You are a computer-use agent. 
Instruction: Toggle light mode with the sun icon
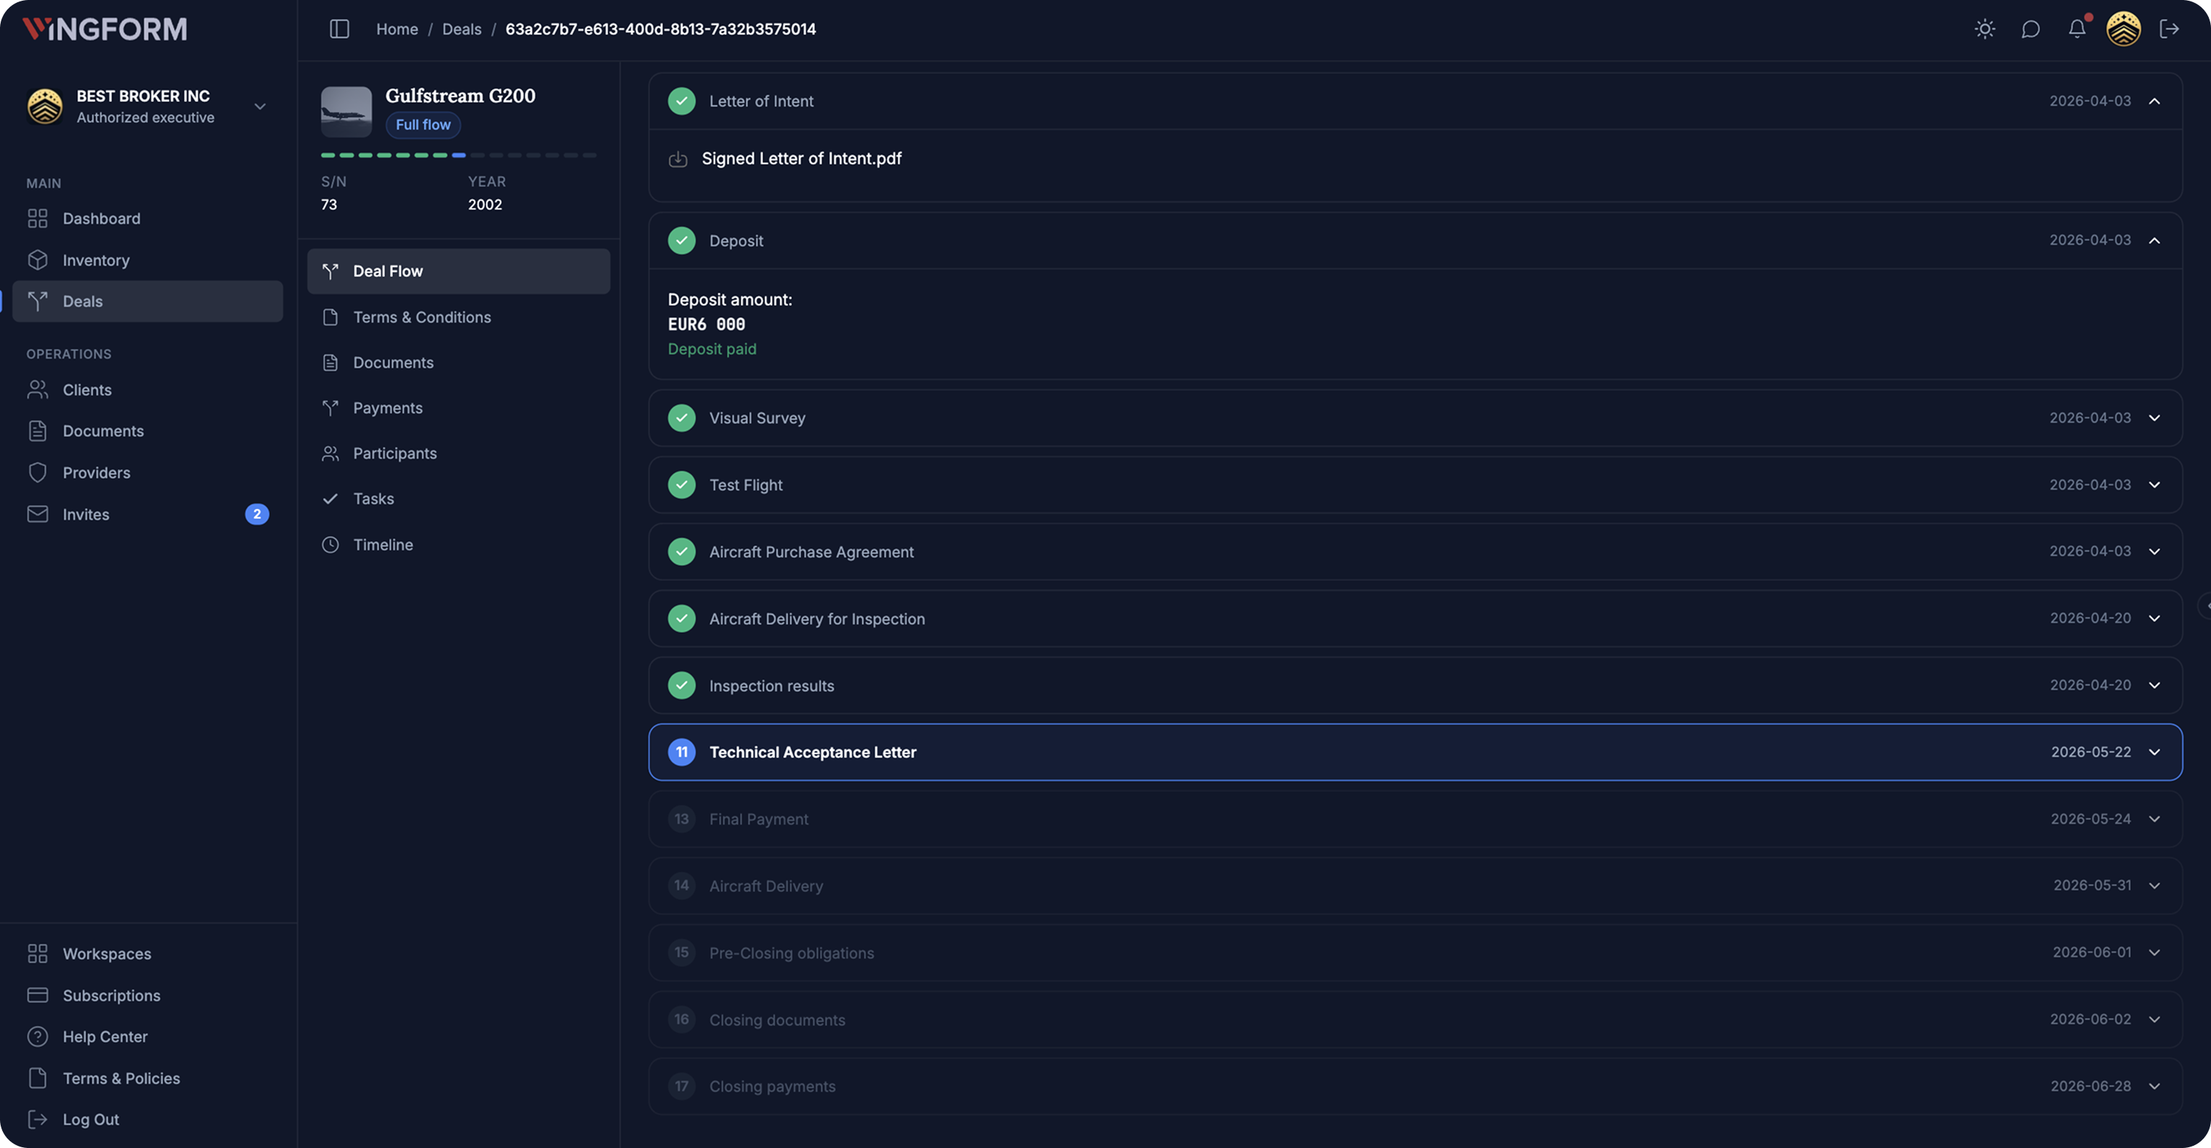click(x=1983, y=28)
